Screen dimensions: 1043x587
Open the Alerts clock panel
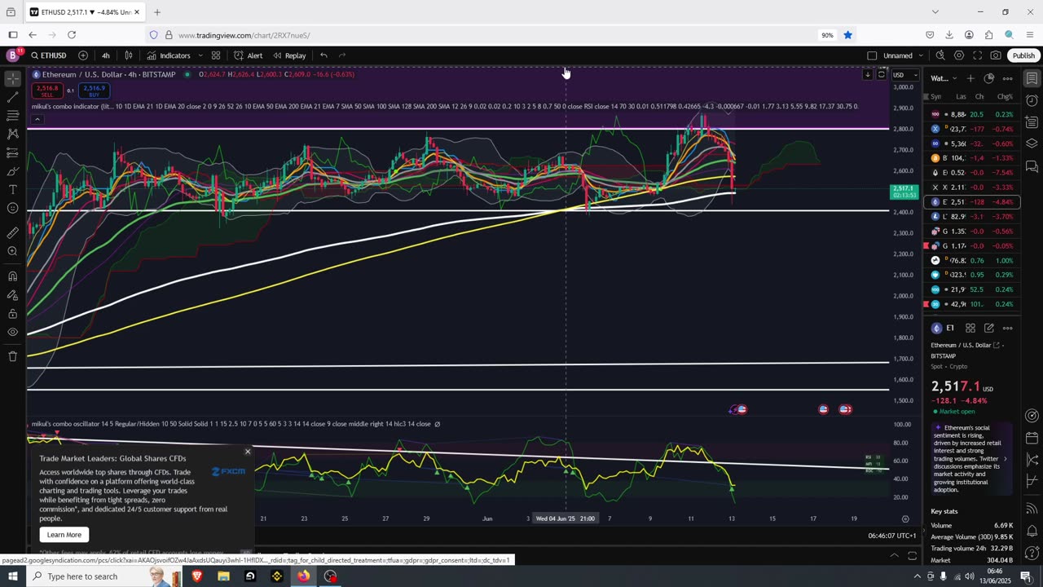(1032, 101)
